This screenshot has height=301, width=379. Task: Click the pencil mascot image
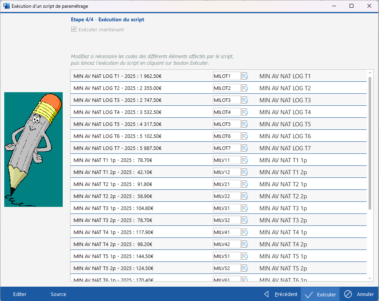tap(33, 150)
